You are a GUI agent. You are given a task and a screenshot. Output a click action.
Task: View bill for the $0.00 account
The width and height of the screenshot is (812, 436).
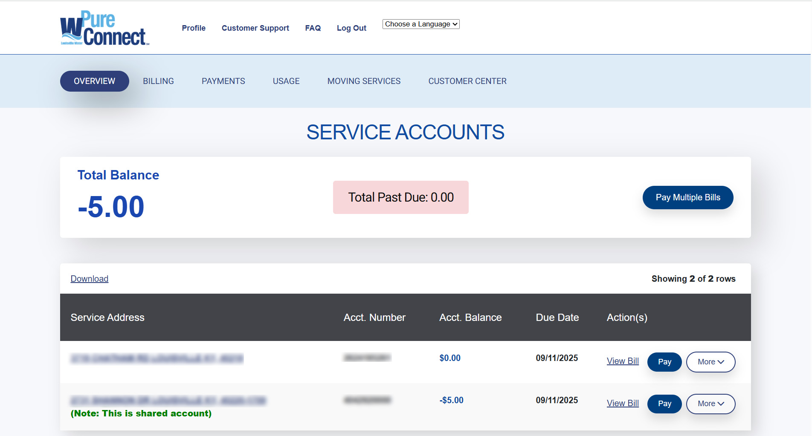(622, 361)
